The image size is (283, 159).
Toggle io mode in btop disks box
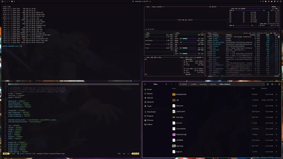tap(202, 33)
